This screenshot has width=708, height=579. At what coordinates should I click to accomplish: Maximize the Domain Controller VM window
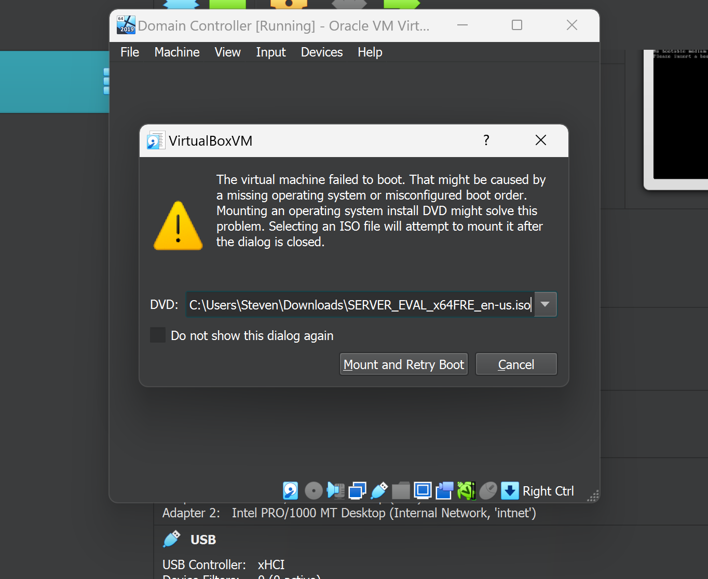click(x=517, y=25)
